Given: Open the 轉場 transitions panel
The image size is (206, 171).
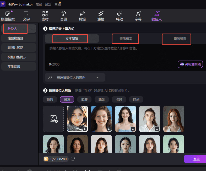Looking at the screenshot, I should point(82,16).
